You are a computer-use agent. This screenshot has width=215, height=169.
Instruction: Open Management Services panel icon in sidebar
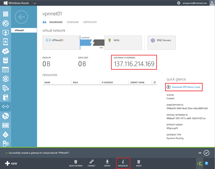coord(6,125)
